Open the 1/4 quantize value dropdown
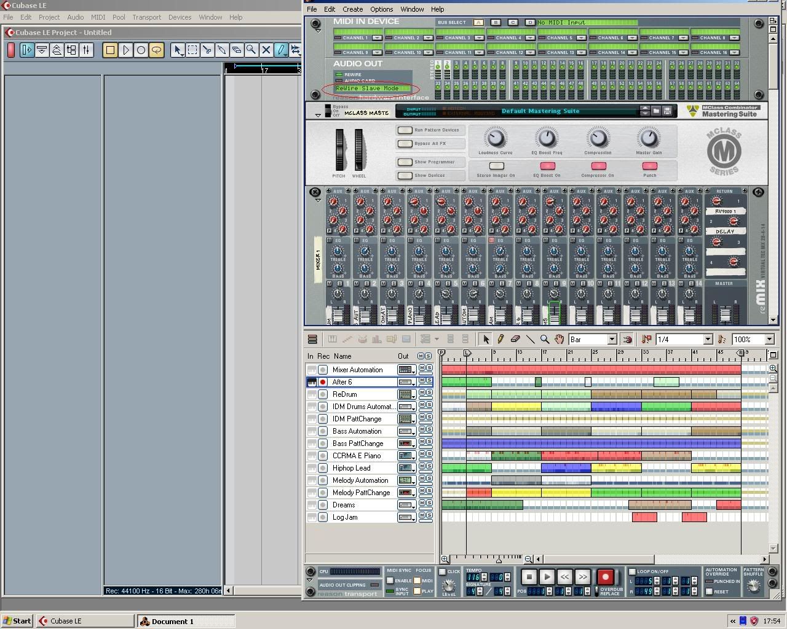The height and width of the screenshot is (629, 787). click(708, 339)
